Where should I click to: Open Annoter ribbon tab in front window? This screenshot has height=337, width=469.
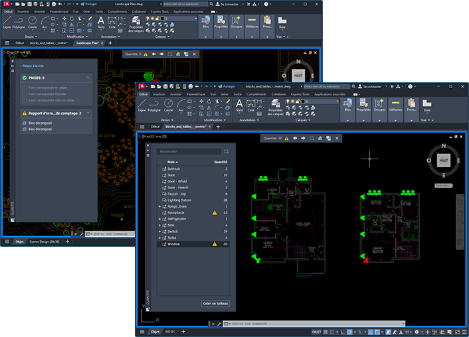point(175,94)
